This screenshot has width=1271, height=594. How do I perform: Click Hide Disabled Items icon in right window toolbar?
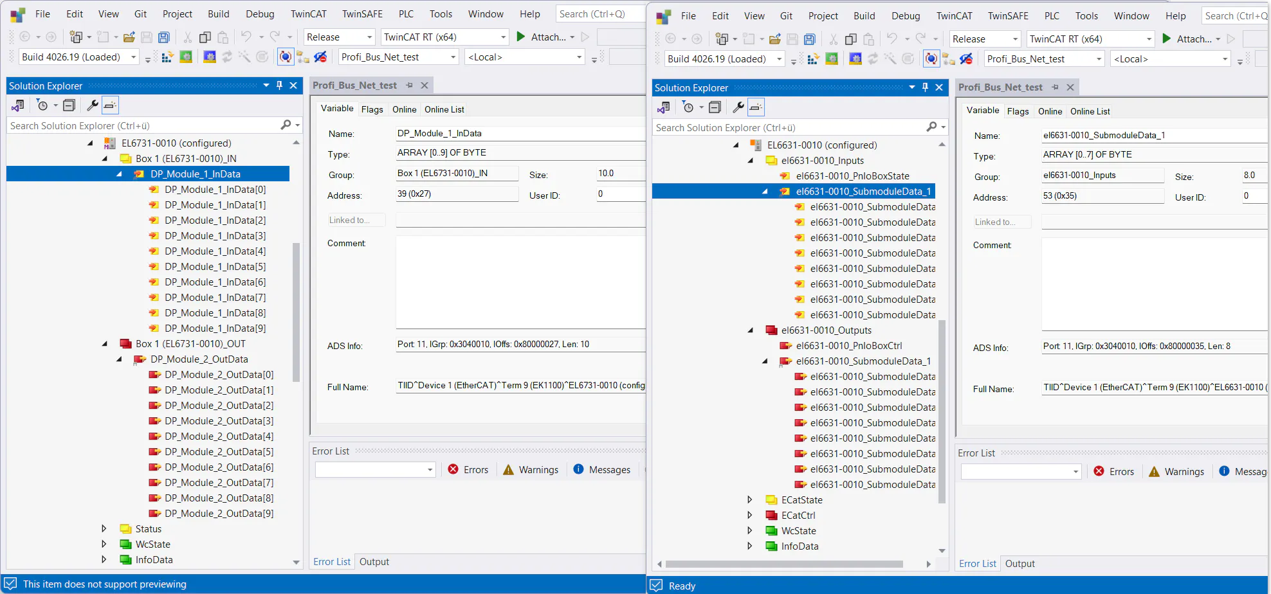(x=966, y=59)
